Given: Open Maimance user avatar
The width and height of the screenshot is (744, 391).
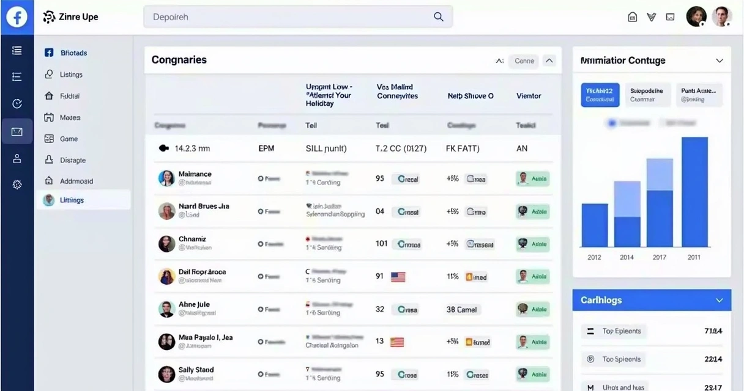Looking at the screenshot, I should (166, 178).
